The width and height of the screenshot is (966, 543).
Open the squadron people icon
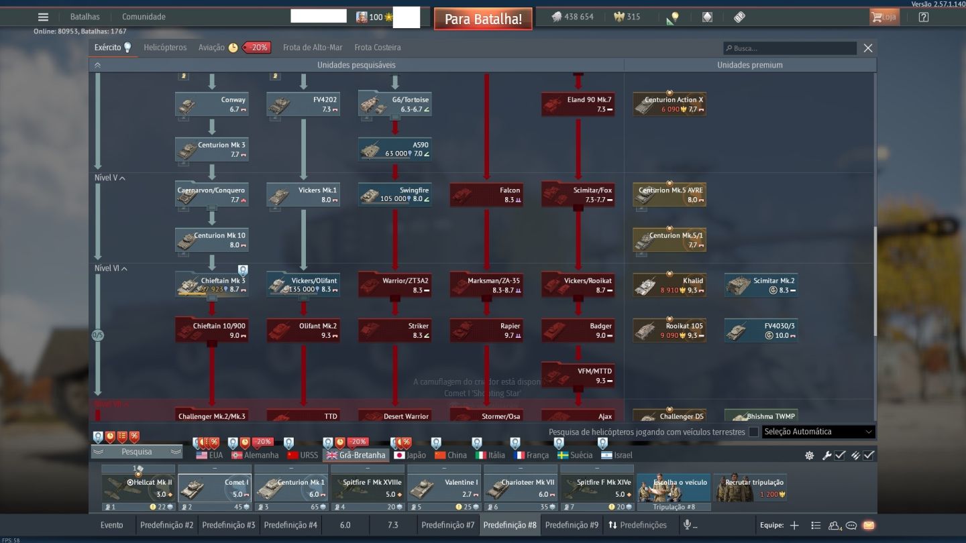click(835, 525)
